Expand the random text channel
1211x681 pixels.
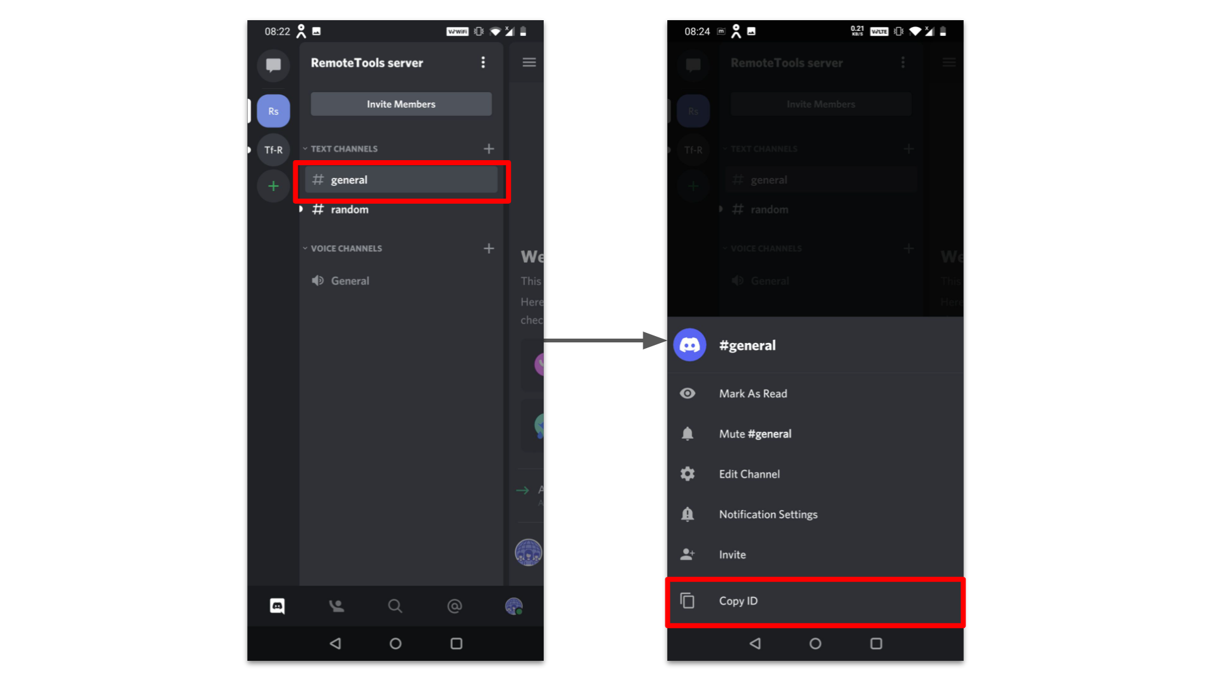coord(302,209)
